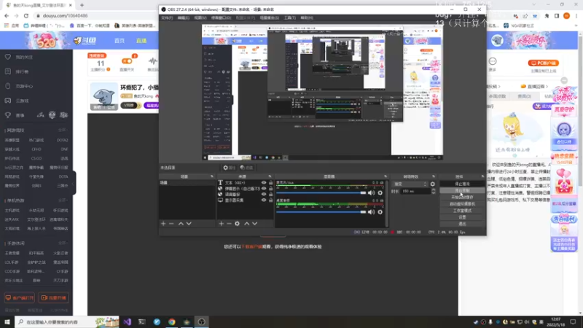Set microphone volume slider
Image resolution: width=583 pixels, height=328 pixels.
(321, 192)
